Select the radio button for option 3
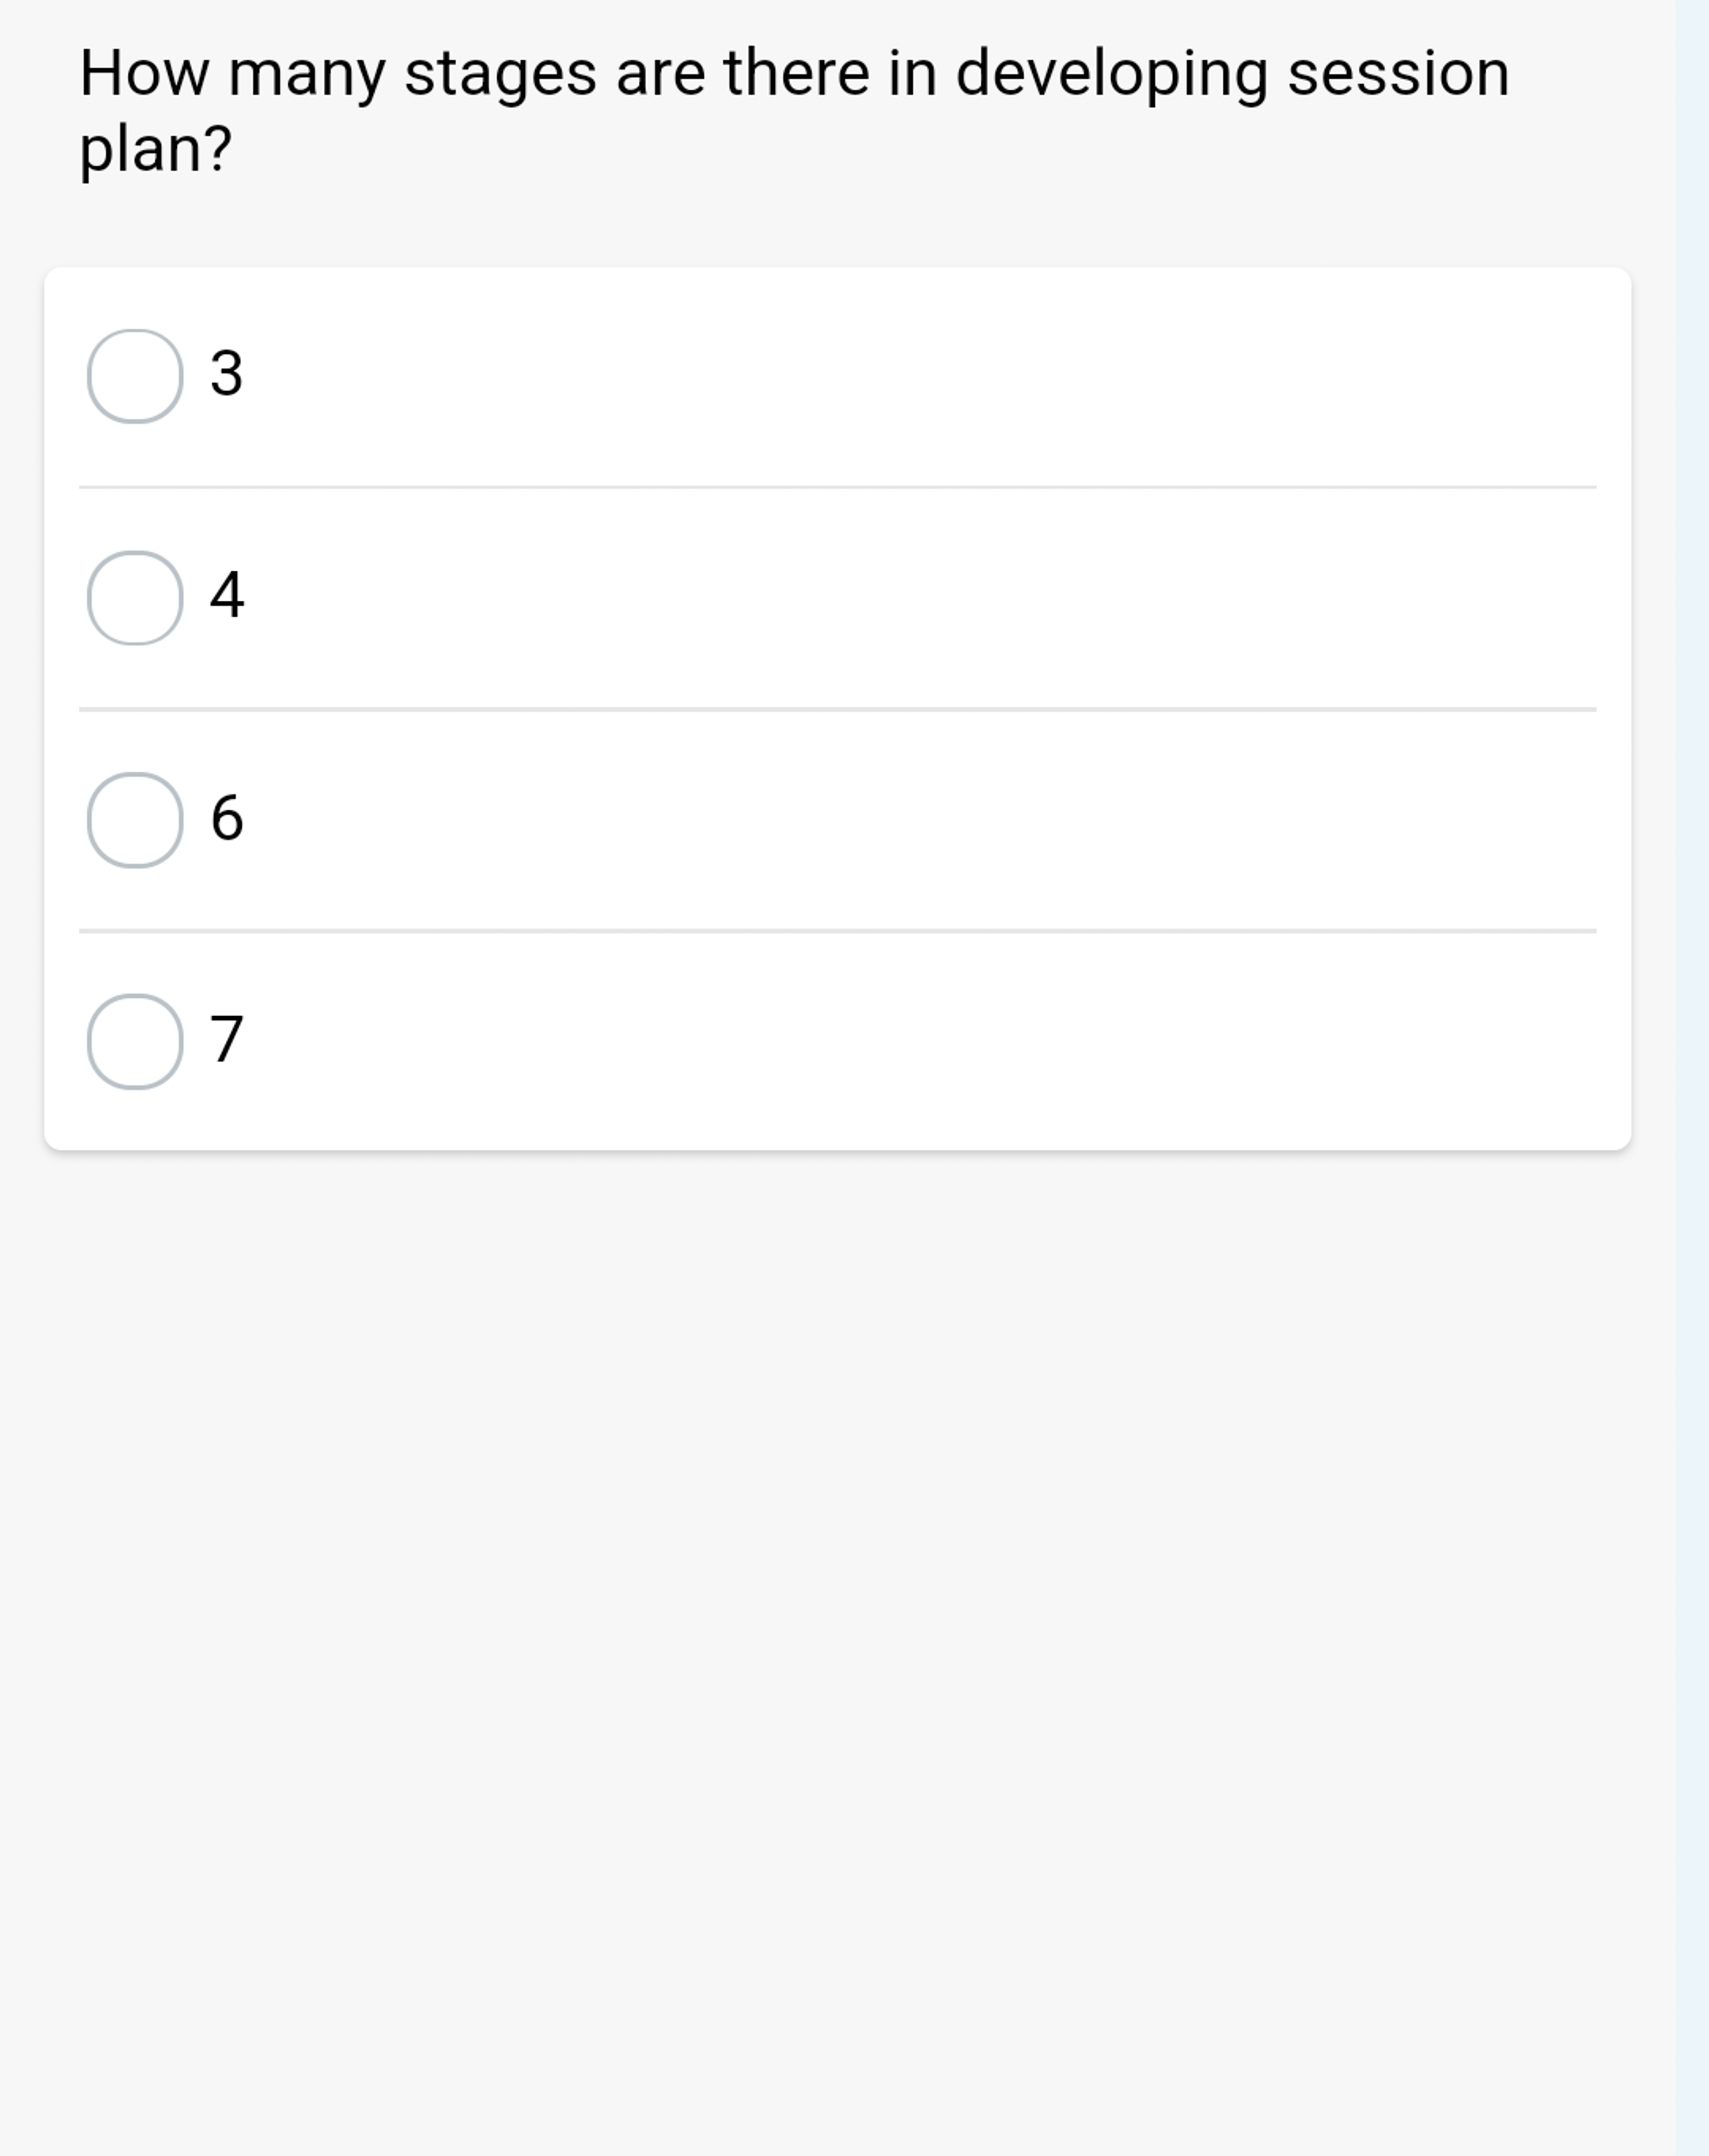The width and height of the screenshot is (1709, 2156). (x=135, y=375)
